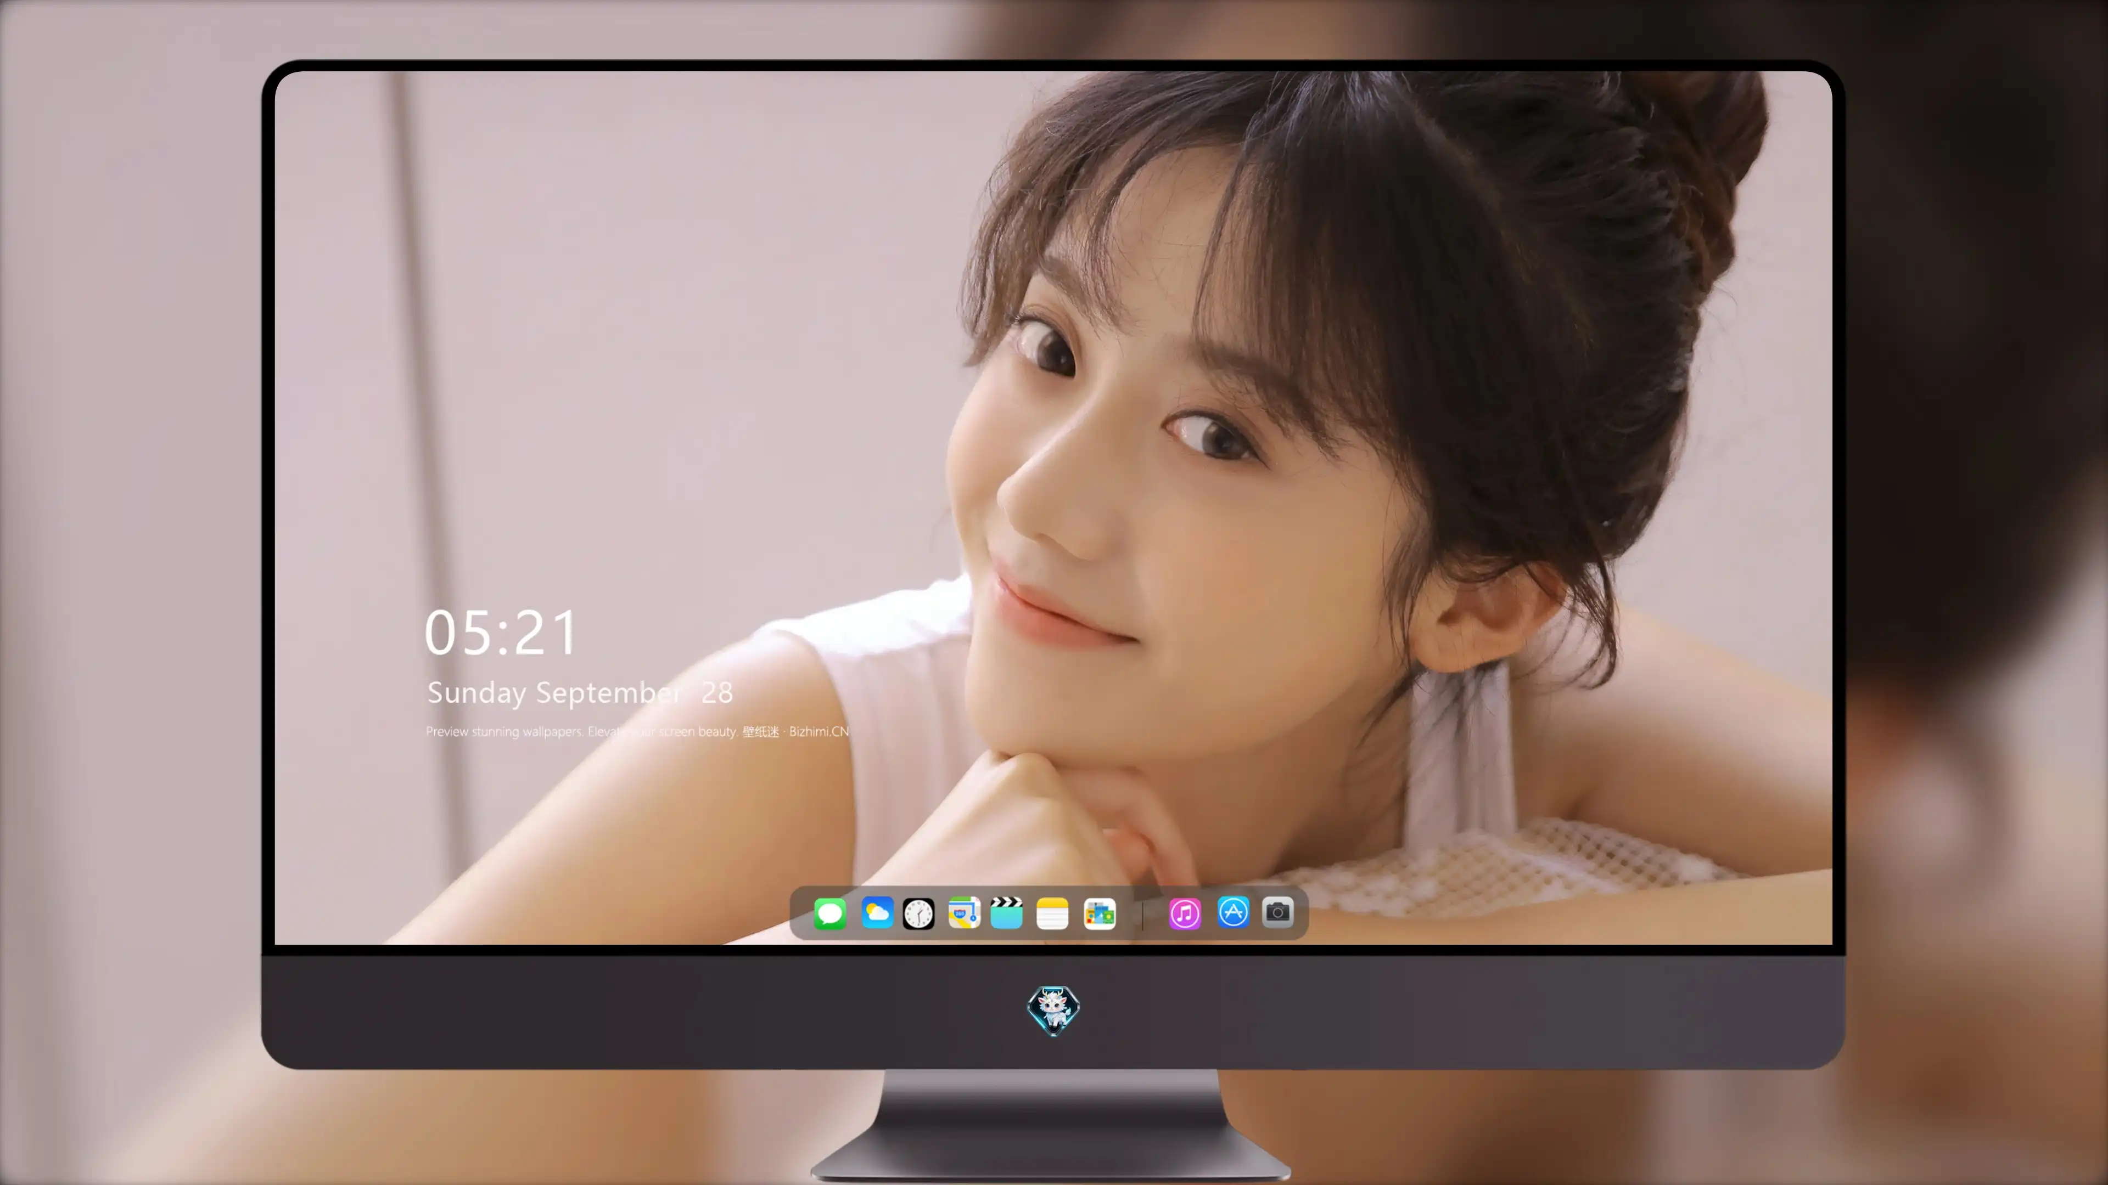The image size is (2108, 1185).
Task: Launch the Videos clapperboard app
Action: (1007, 913)
